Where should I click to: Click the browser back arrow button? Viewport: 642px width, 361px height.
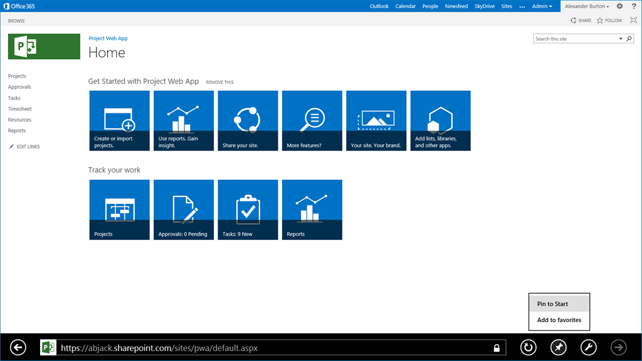(x=18, y=347)
